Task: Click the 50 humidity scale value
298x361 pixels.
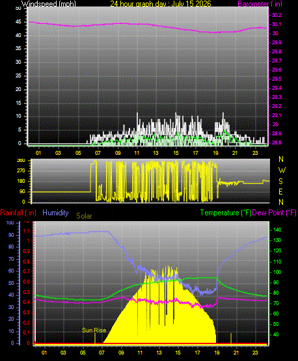Action: coord(11,283)
